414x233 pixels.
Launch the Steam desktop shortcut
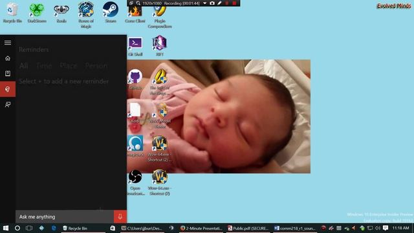point(111,12)
